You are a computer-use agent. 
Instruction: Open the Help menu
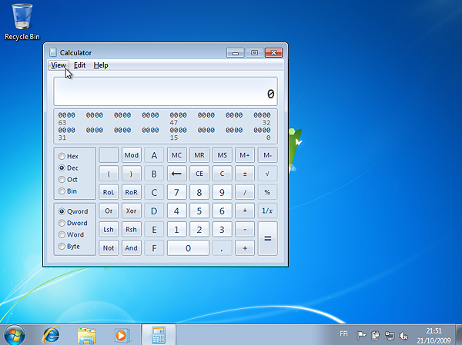(x=101, y=65)
